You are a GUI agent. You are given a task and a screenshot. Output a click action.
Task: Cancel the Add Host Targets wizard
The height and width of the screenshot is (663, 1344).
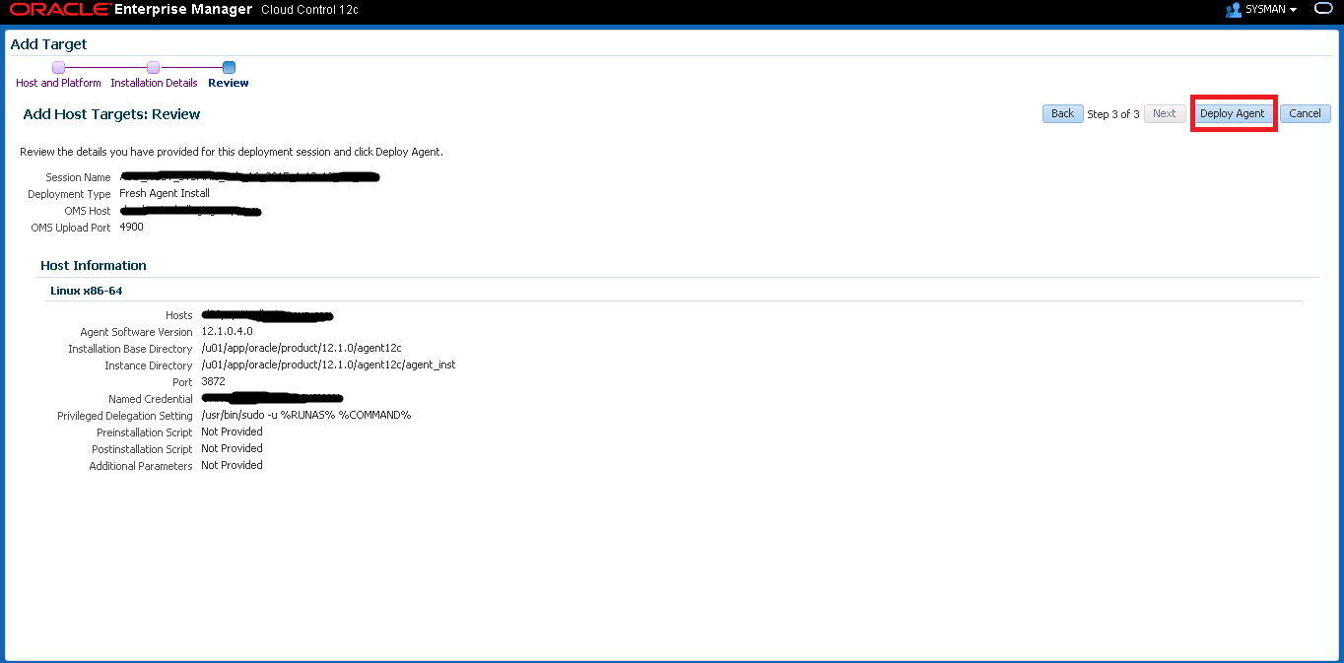[1305, 113]
